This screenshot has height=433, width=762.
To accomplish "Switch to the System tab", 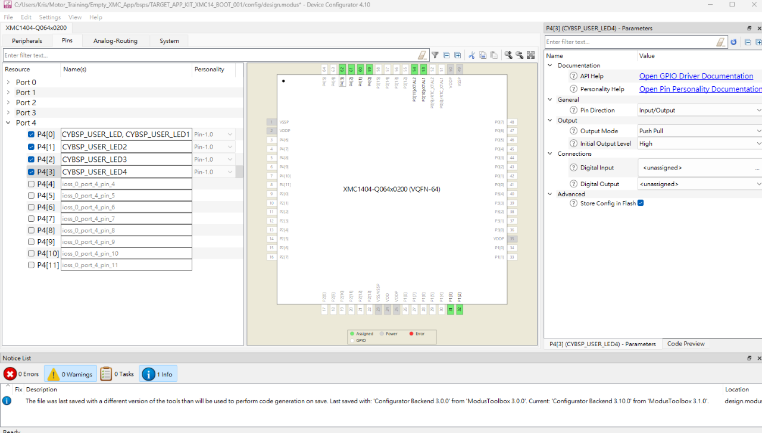I will tap(169, 41).
